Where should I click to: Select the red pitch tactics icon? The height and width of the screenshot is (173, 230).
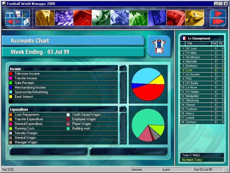point(82,18)
